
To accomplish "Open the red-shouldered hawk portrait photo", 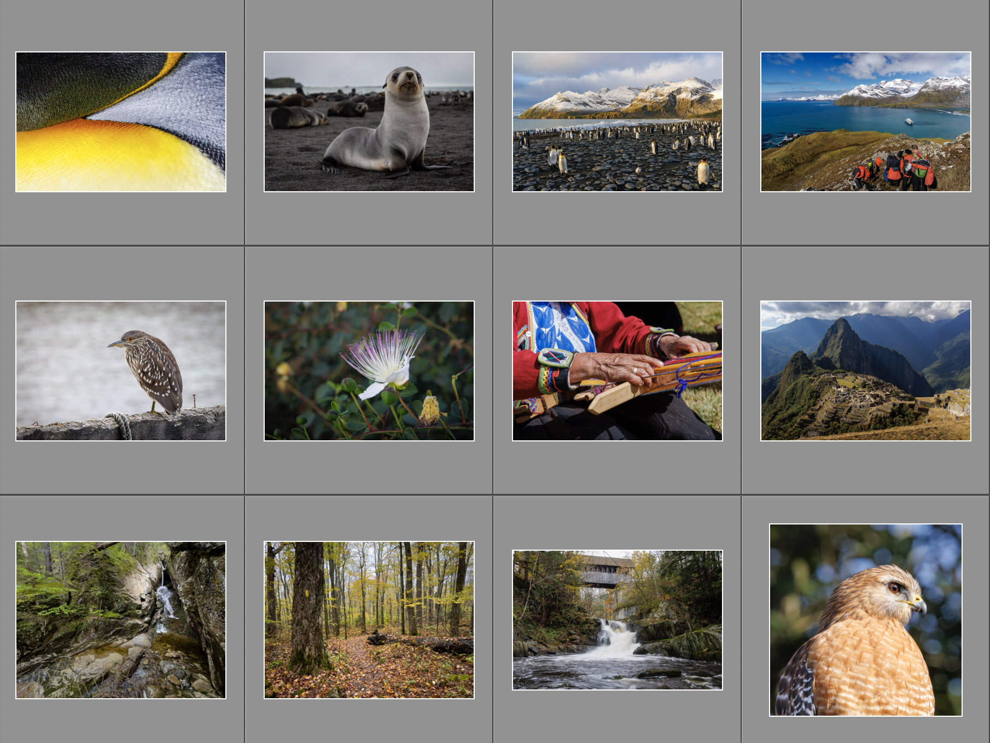I will pyautogui.click(x=865, y=620).
